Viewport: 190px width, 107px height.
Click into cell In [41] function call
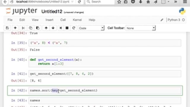[x=105, y=74]
